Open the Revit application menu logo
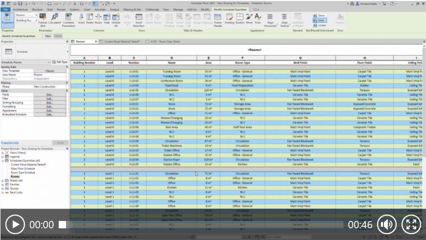Viewport: 426px width, 240px height. click(x=3, y=4)
